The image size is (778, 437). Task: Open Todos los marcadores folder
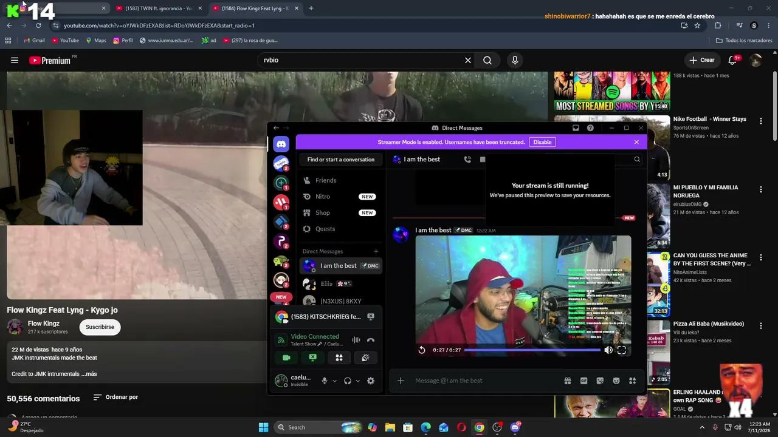coord(744,41)
